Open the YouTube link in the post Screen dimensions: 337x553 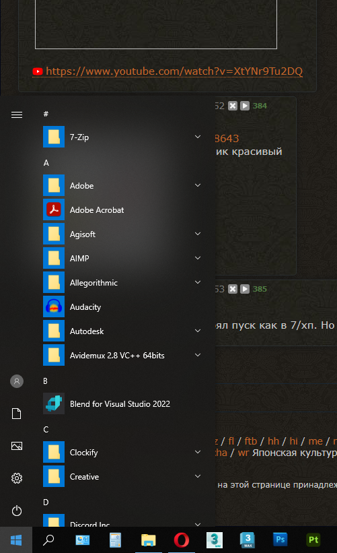tap(174, 71)
